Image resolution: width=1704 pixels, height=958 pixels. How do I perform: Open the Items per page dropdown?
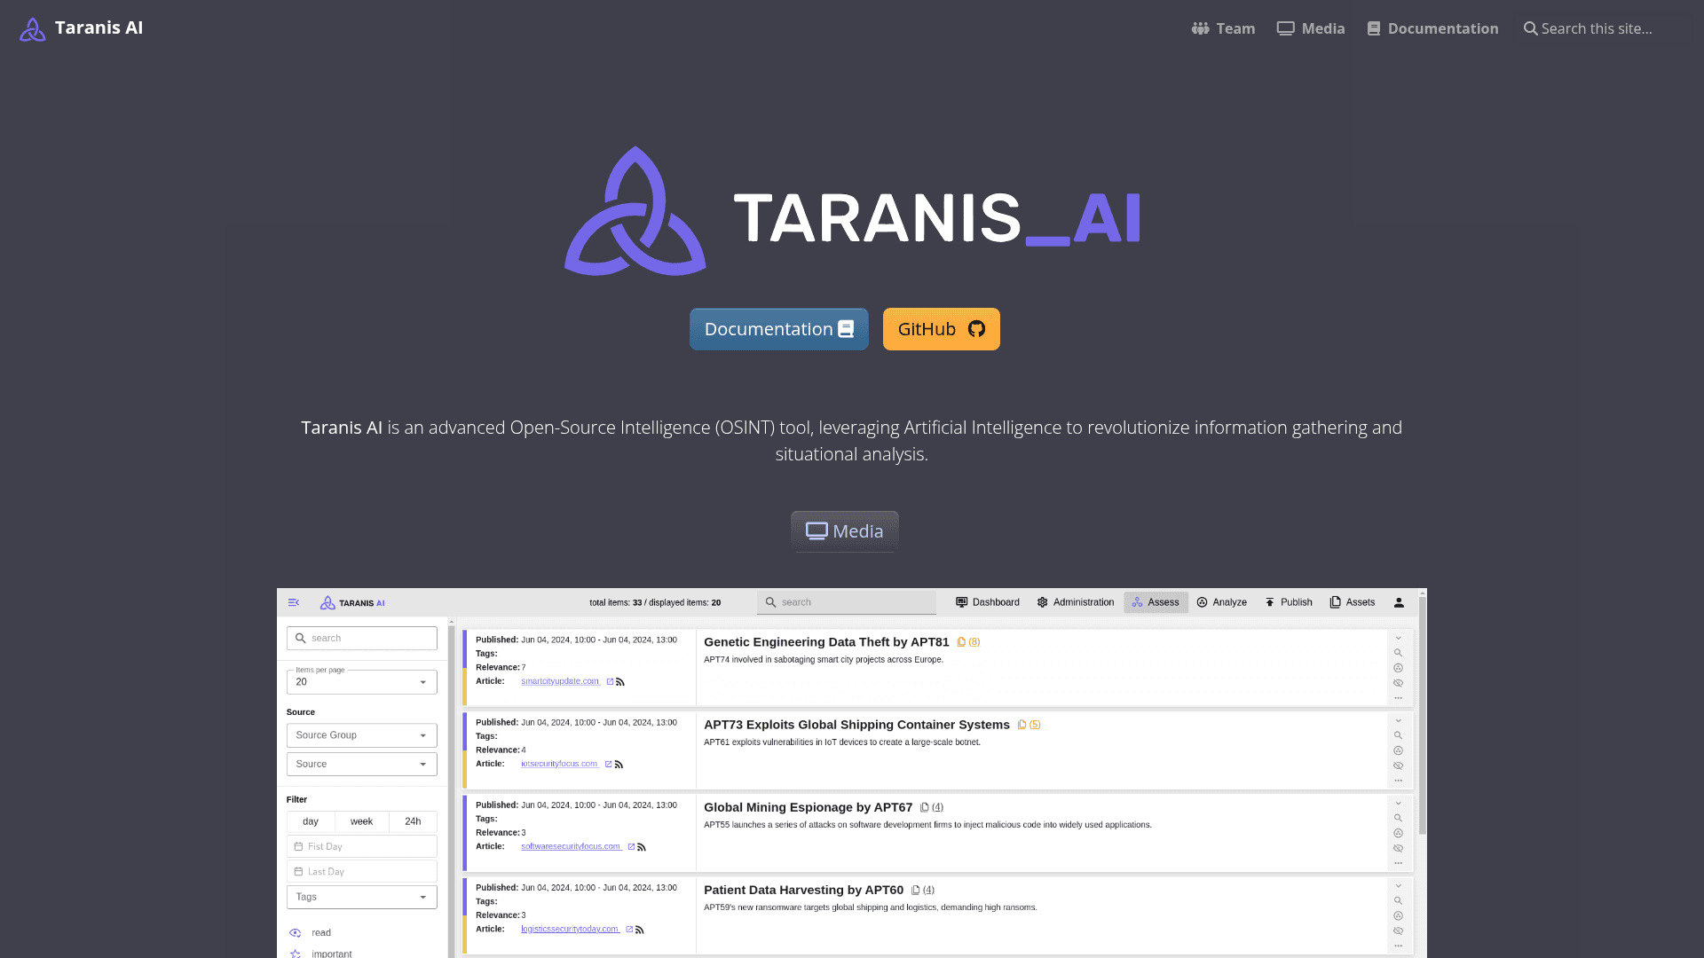click(362, 681)
